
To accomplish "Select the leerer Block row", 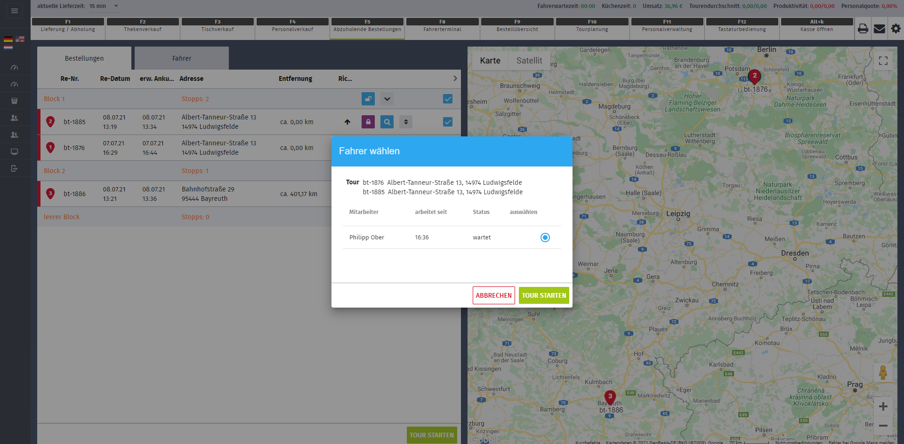I will click(249, 217).
